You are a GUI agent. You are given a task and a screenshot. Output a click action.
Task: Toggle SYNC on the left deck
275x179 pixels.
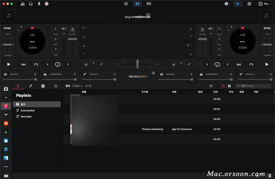click(x=7, y=28)
